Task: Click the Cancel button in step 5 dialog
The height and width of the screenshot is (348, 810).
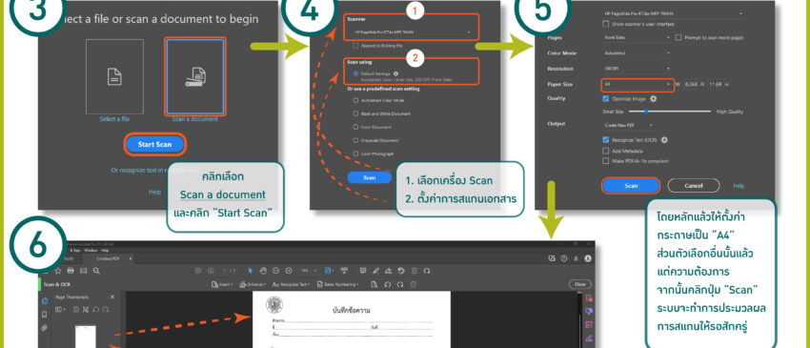Action: [x=693, y=186]
